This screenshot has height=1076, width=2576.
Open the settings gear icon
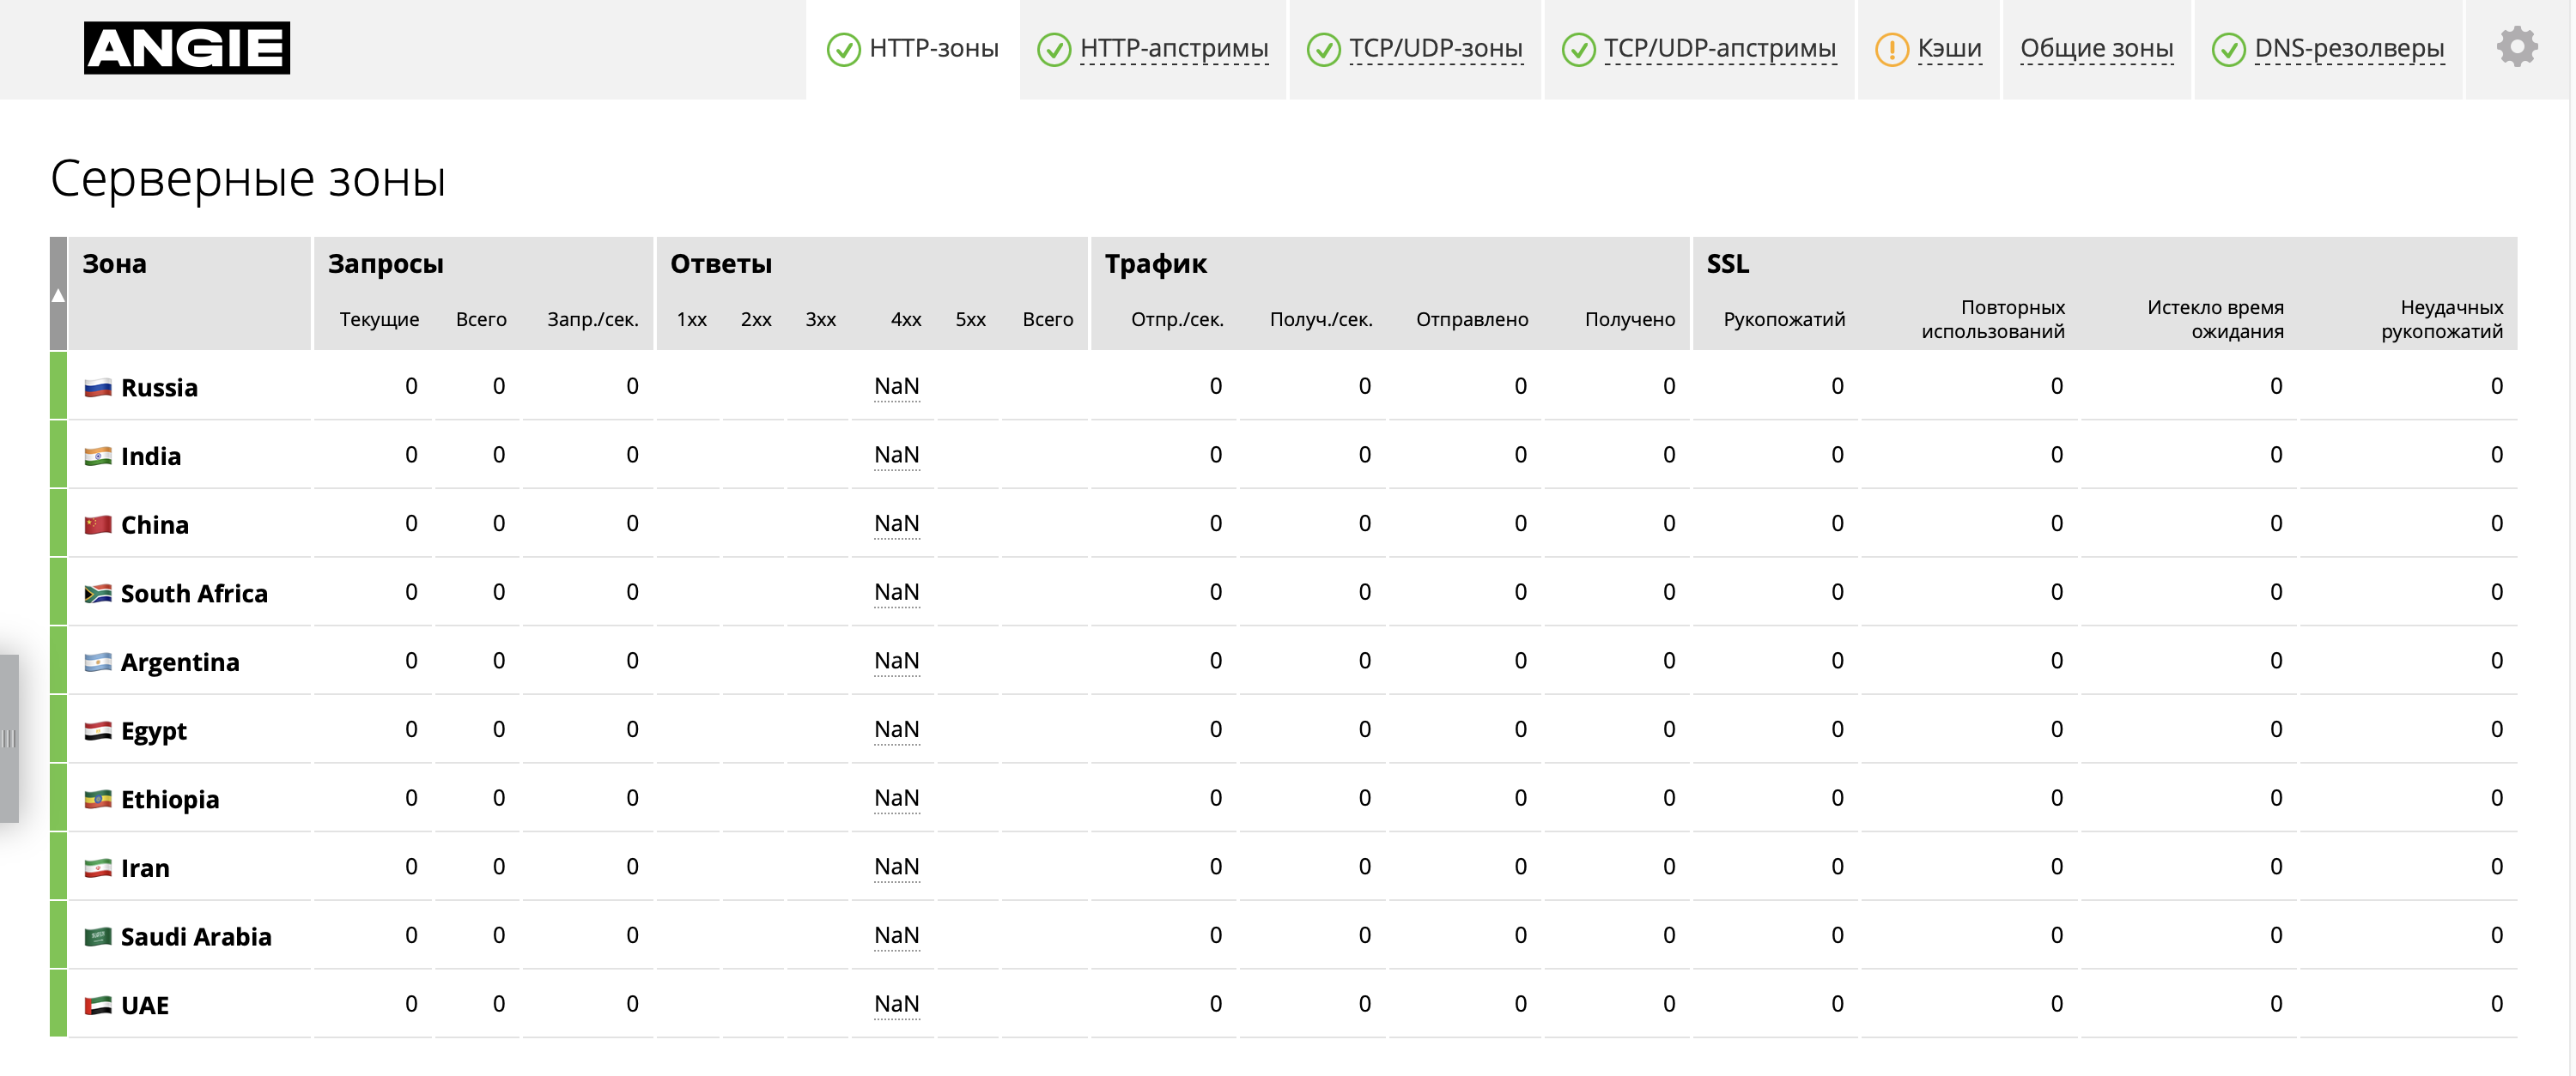tap(2516, 47)
